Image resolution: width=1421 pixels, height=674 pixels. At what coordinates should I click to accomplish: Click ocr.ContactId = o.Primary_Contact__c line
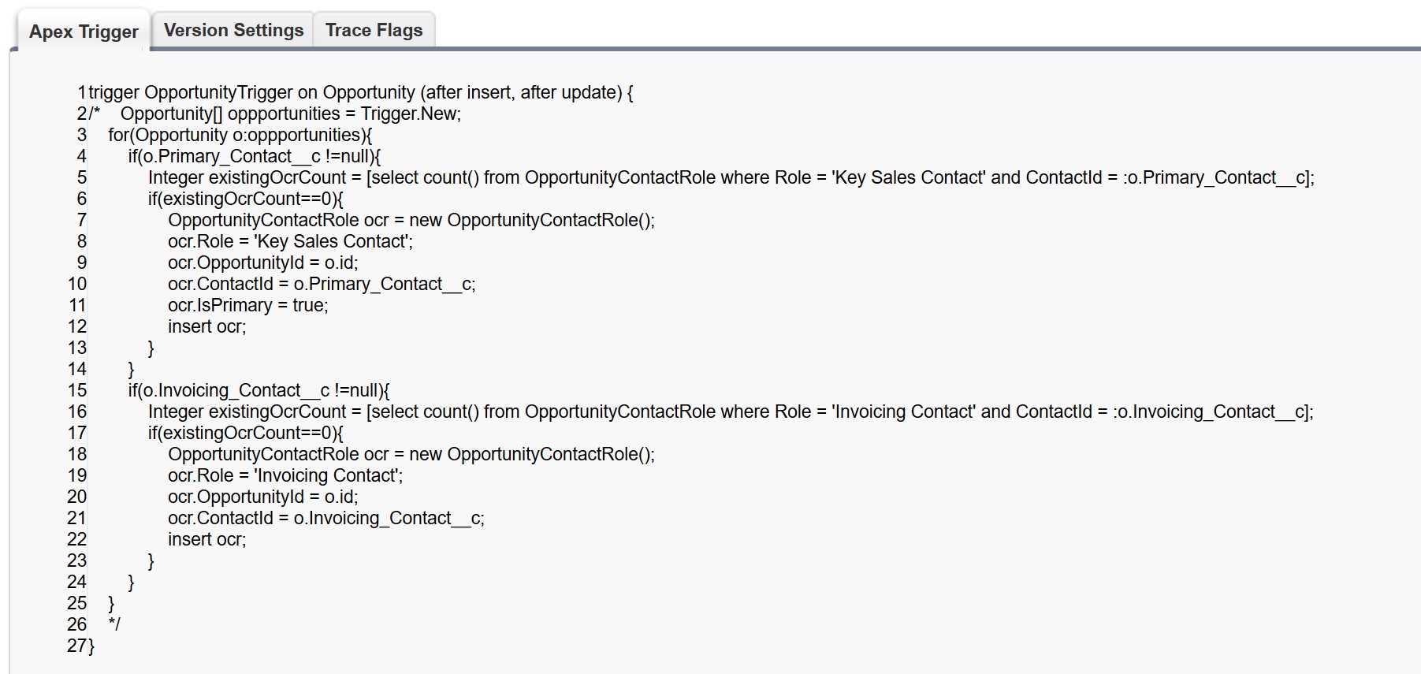pyautogui.click(x=322, y=284)
